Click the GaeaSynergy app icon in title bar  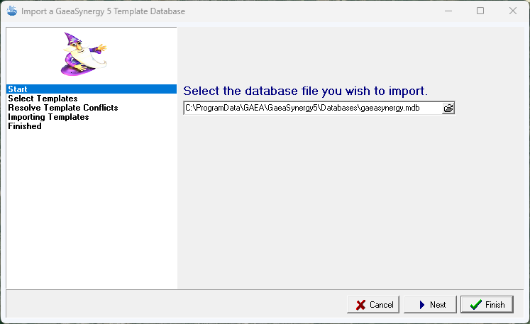(11, 11)
